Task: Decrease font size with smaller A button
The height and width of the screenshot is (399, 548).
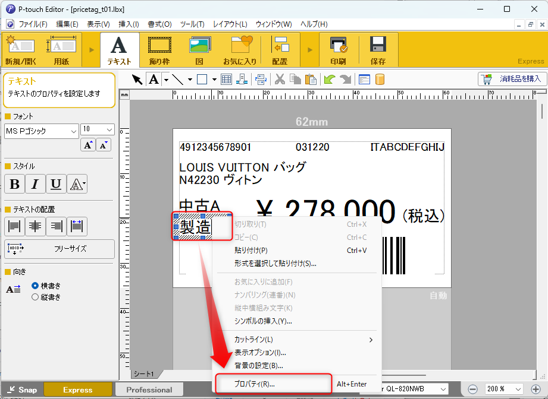Action: (104, 145)
